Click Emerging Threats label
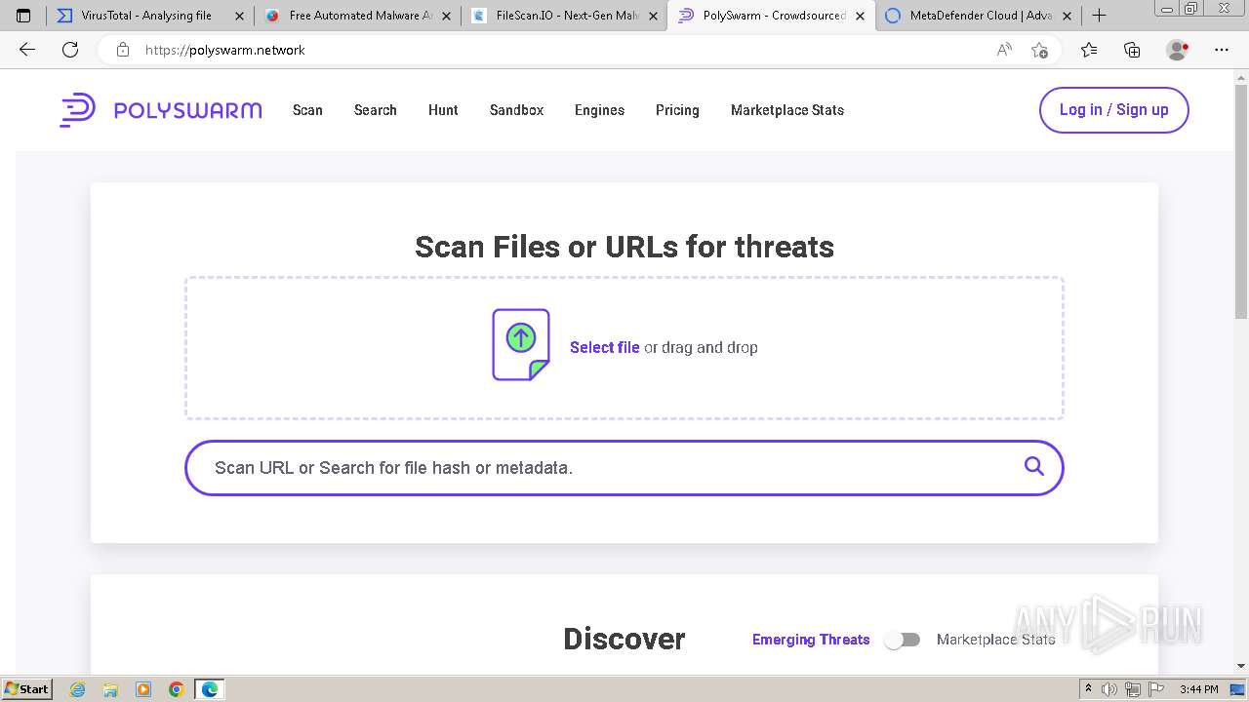 coord(811,640)
